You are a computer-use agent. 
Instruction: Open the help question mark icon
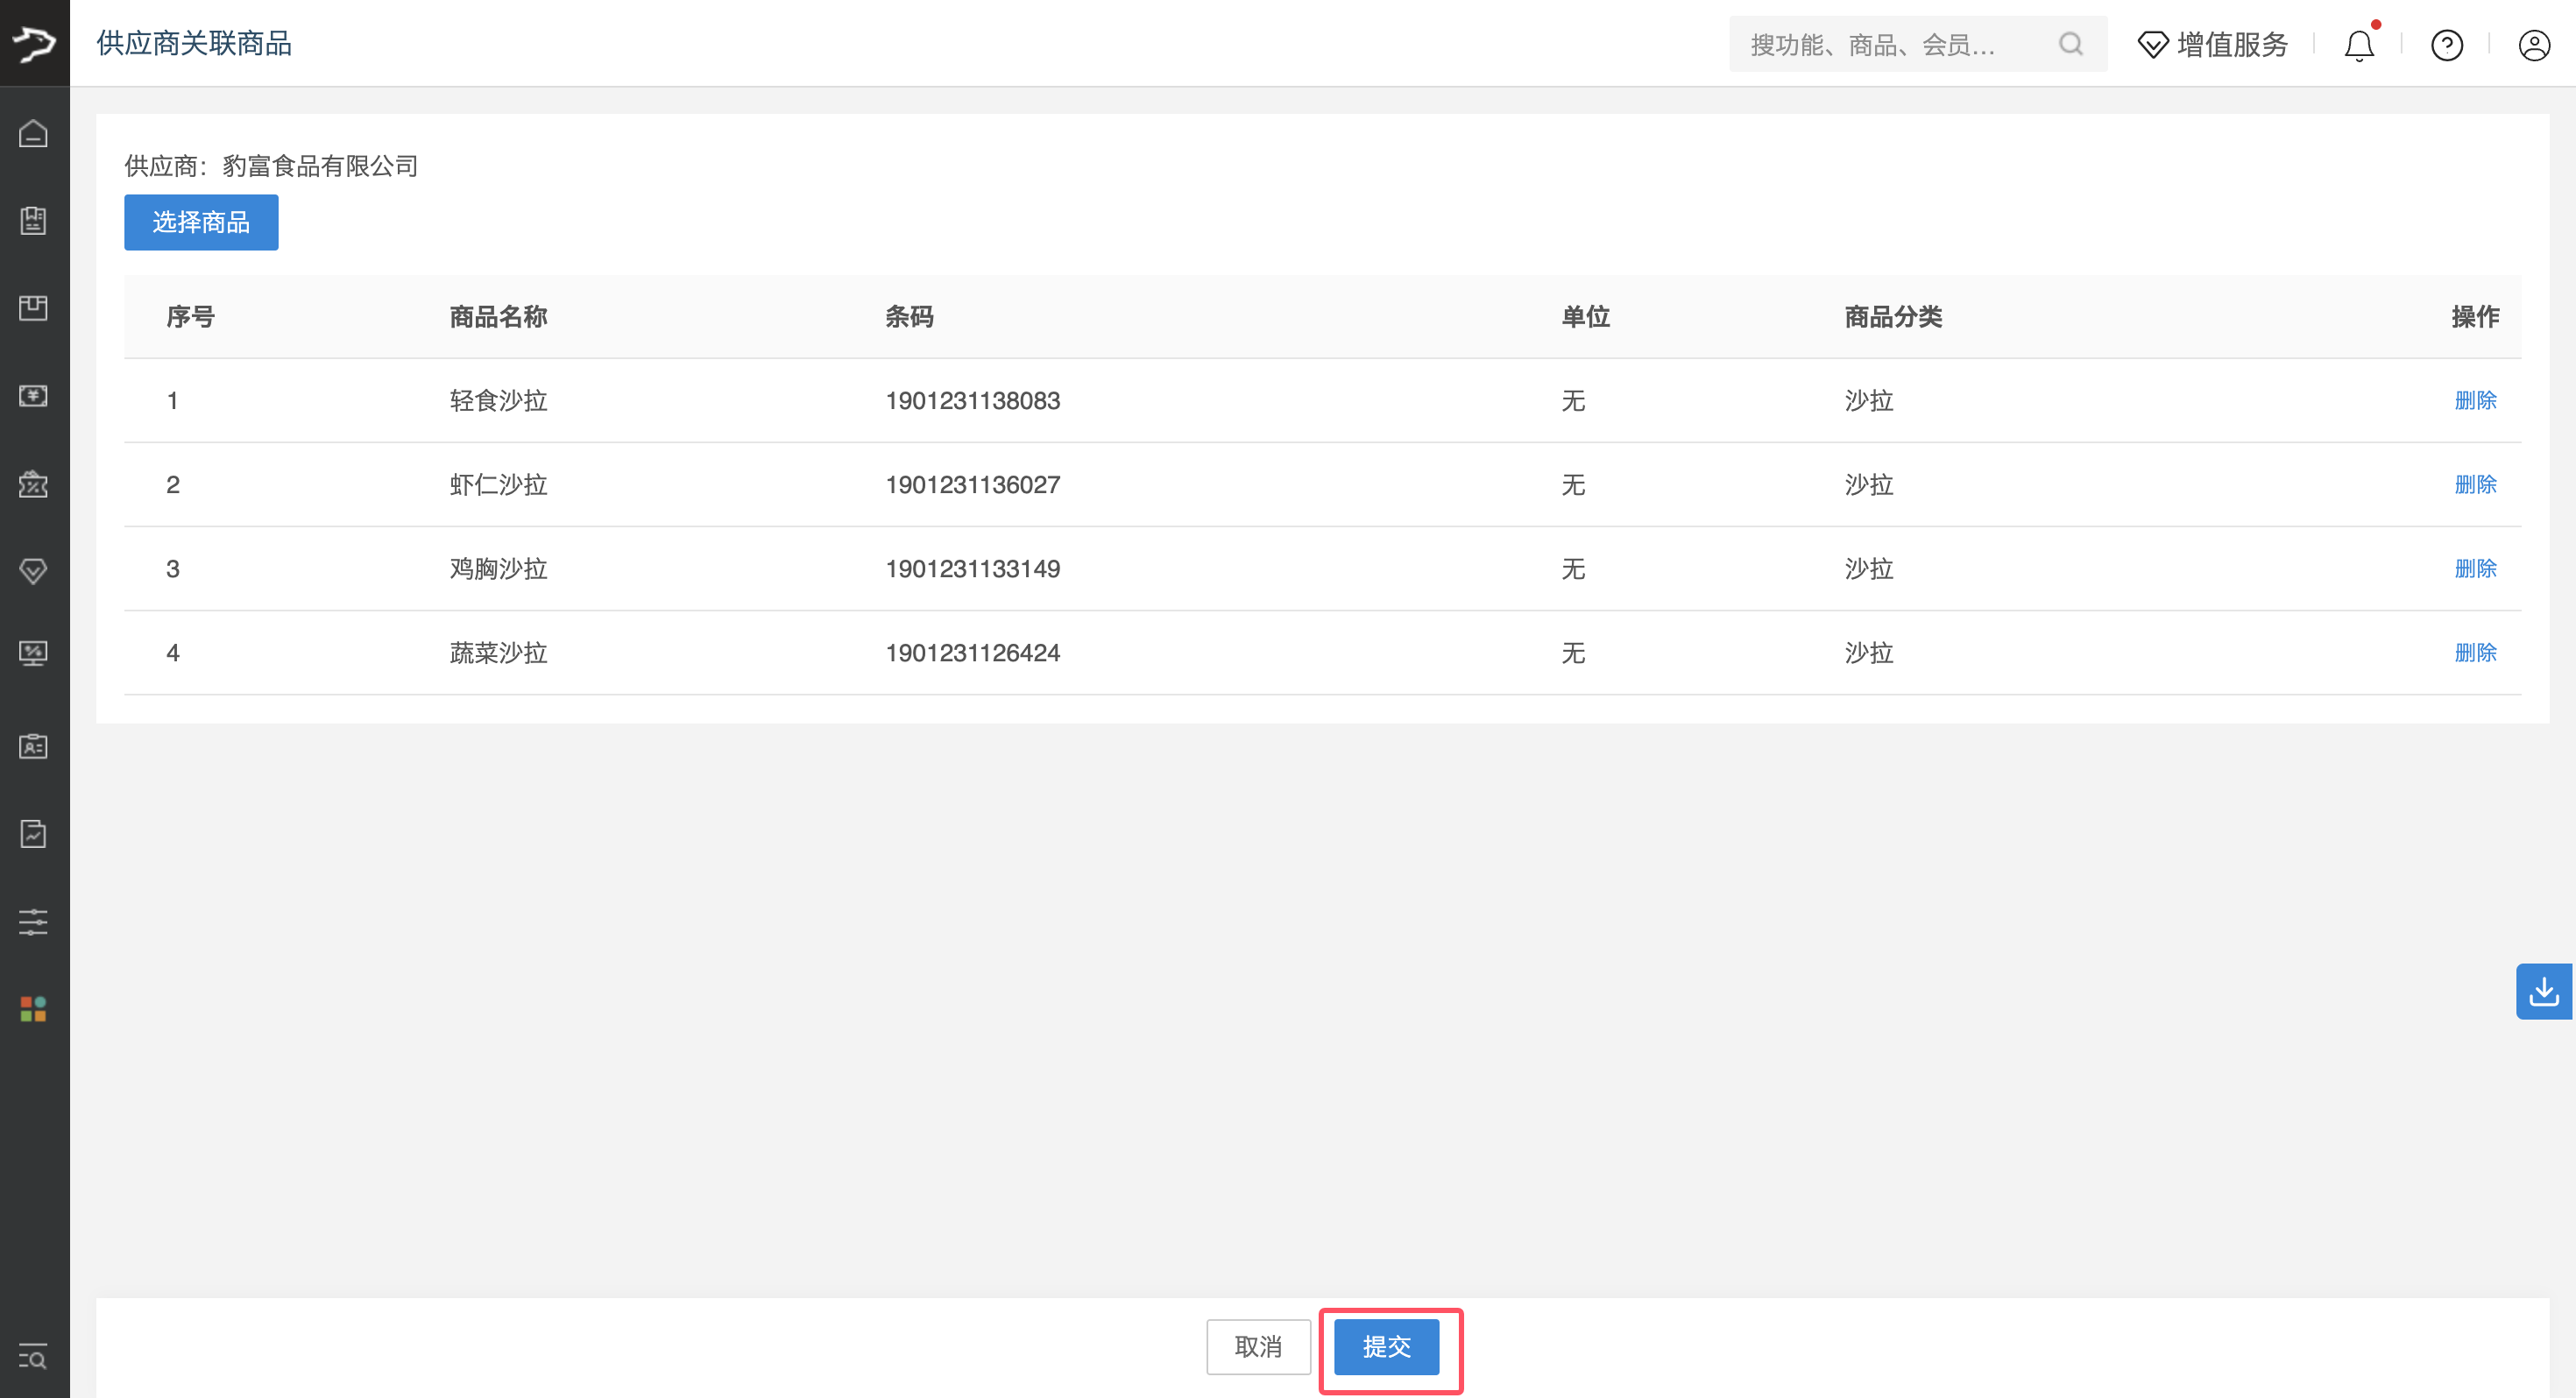click(x=2447, y=45)
